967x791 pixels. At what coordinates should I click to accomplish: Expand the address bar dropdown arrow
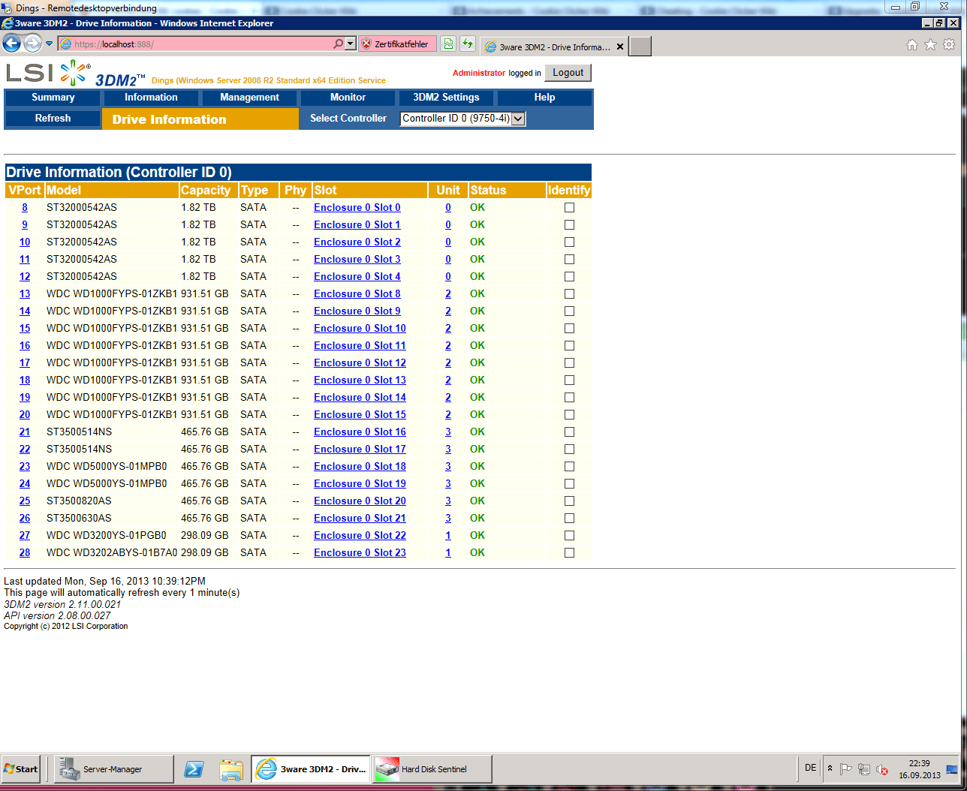350,44
